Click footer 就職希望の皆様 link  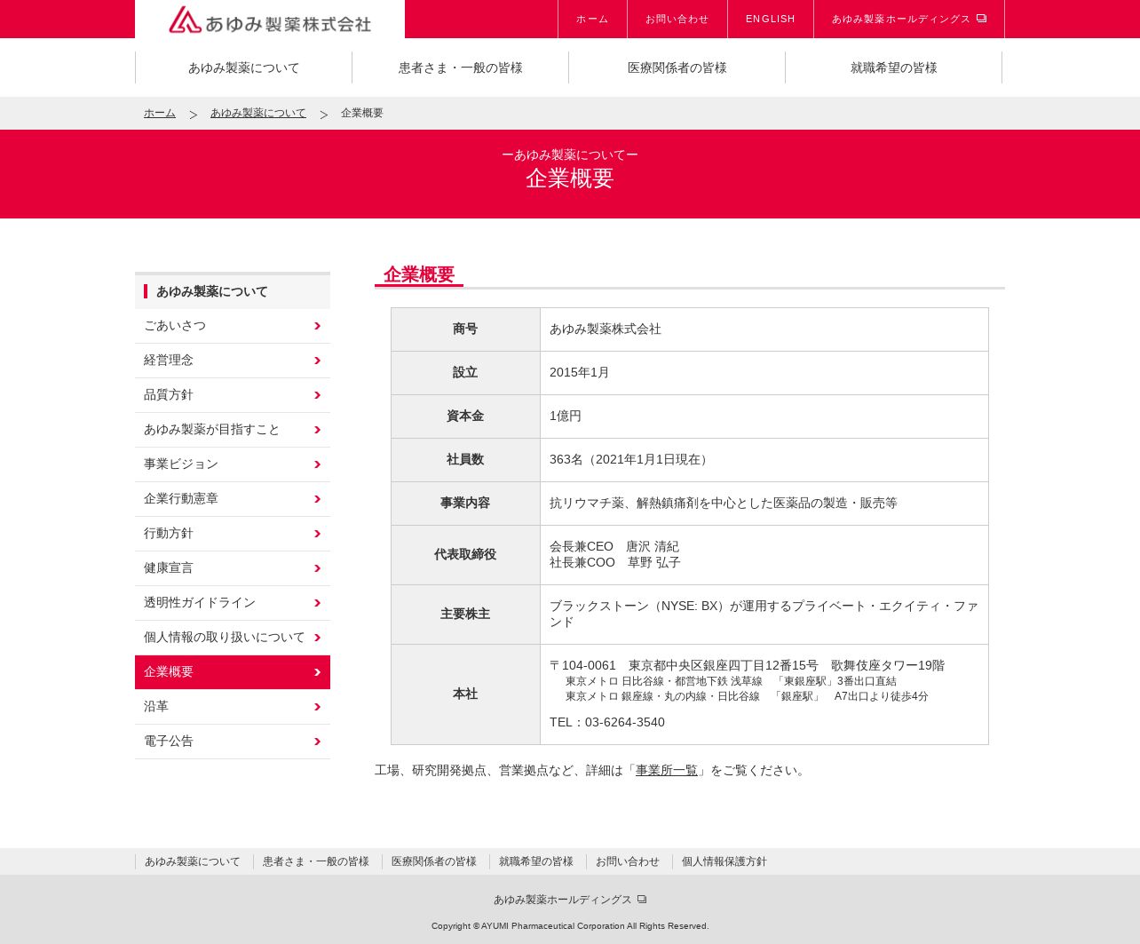click(x=536, y=861)
